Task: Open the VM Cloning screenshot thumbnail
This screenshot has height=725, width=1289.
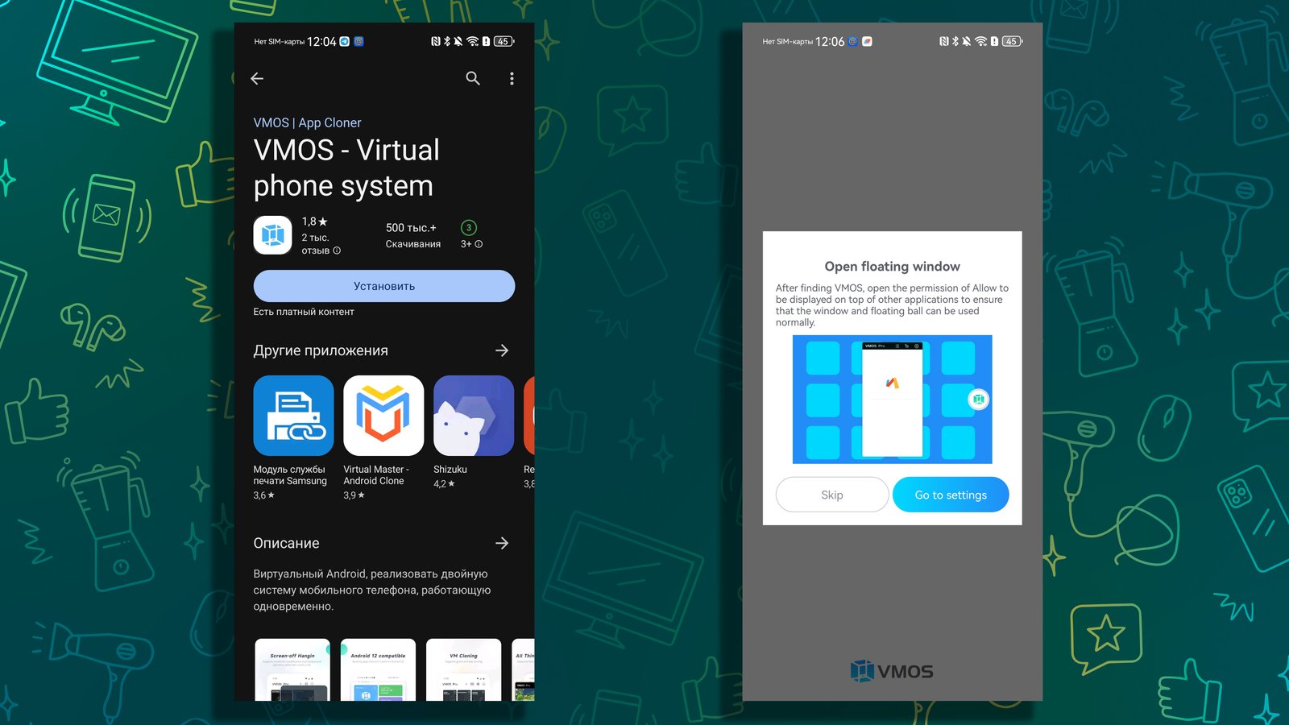Action: point(463,669)
